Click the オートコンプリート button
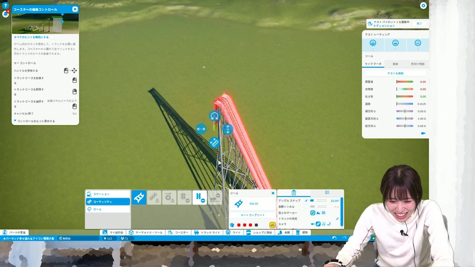475x267 pixels. point(252,215)
